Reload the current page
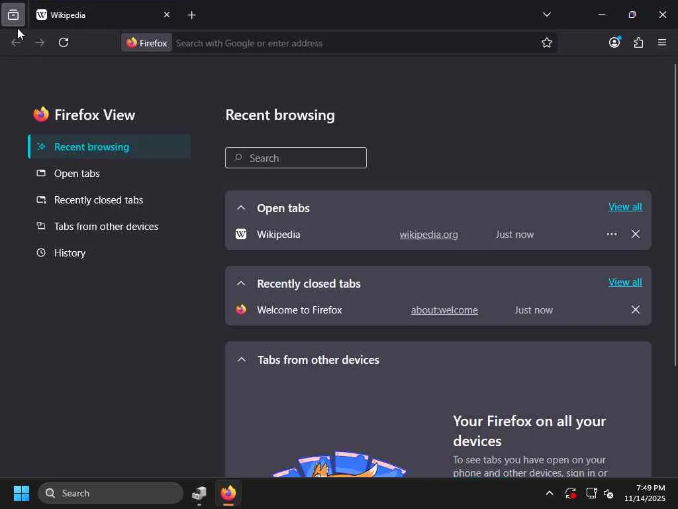This screenshot has width=678, height=509. coord(64,42)
